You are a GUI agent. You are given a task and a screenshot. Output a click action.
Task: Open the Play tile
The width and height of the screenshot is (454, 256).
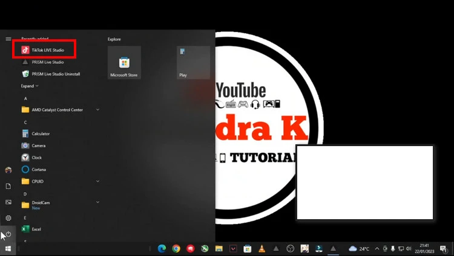tap(194, 62)
